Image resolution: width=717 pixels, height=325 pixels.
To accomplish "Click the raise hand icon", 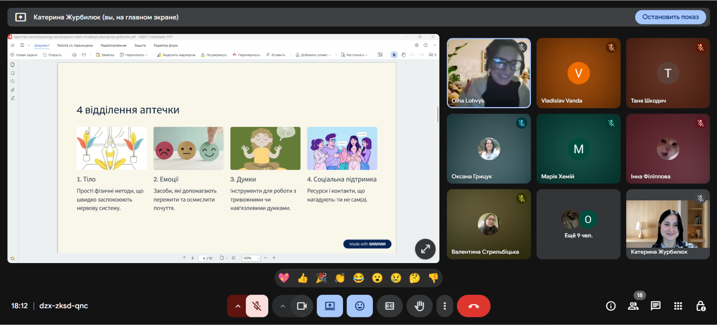I will [x=420, y=306].
